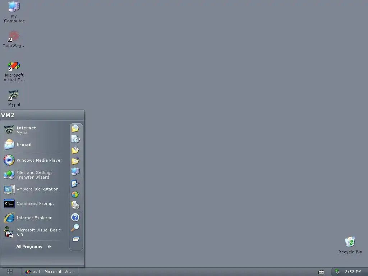Open My Music folder icon in Start menu
The height and width of the screenshot is (276, 368).
pos(75,161)
